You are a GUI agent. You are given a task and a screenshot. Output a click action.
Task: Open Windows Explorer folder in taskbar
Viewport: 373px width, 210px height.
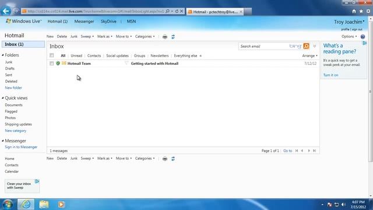(x=44, y=204)
